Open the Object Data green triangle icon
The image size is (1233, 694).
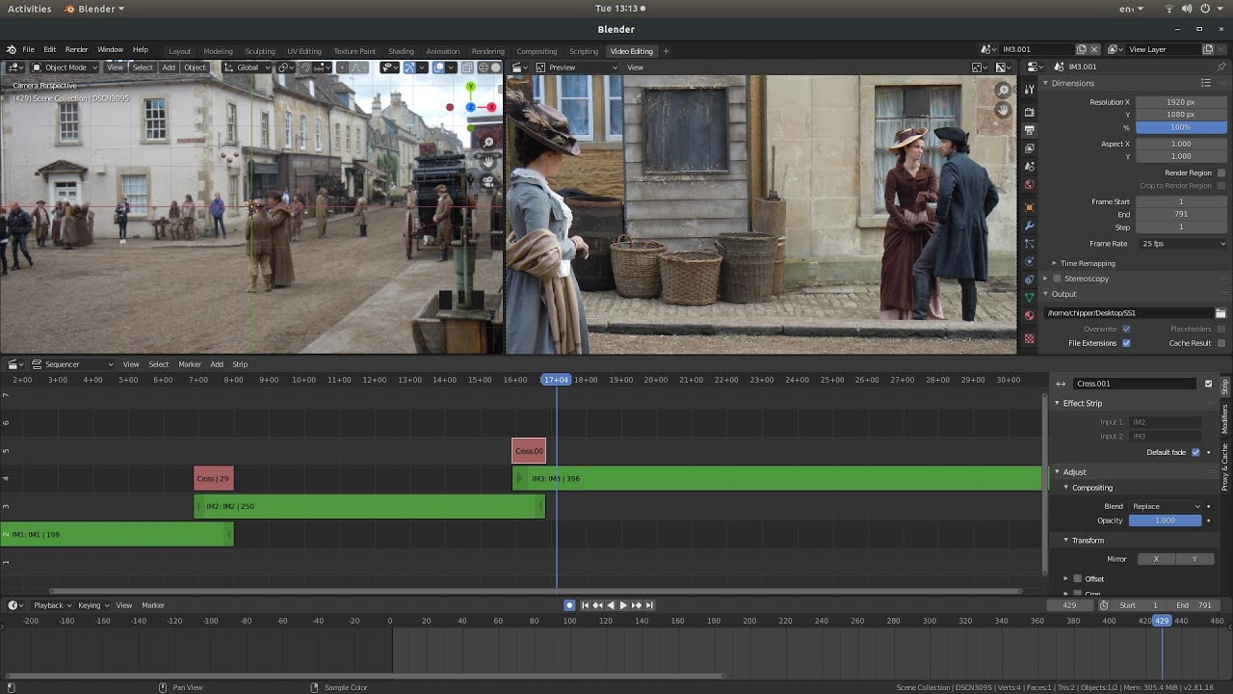1030,297
